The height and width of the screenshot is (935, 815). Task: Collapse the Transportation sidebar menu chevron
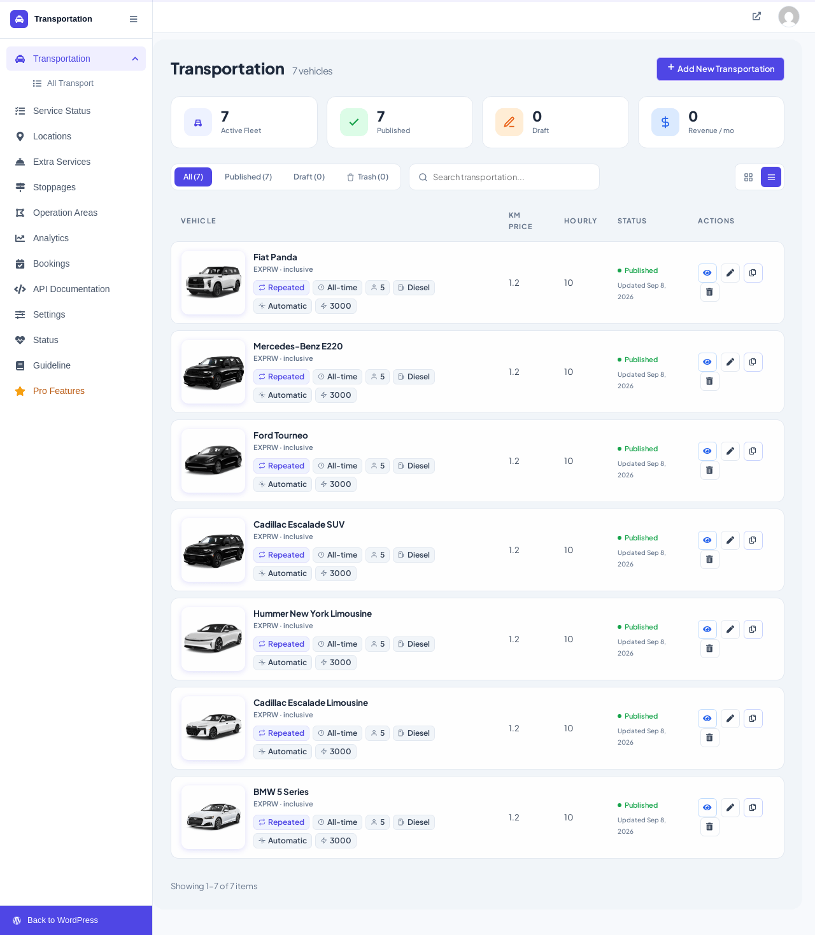coord(135,59)
